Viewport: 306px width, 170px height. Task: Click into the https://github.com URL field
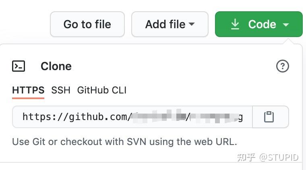[132, 117]
